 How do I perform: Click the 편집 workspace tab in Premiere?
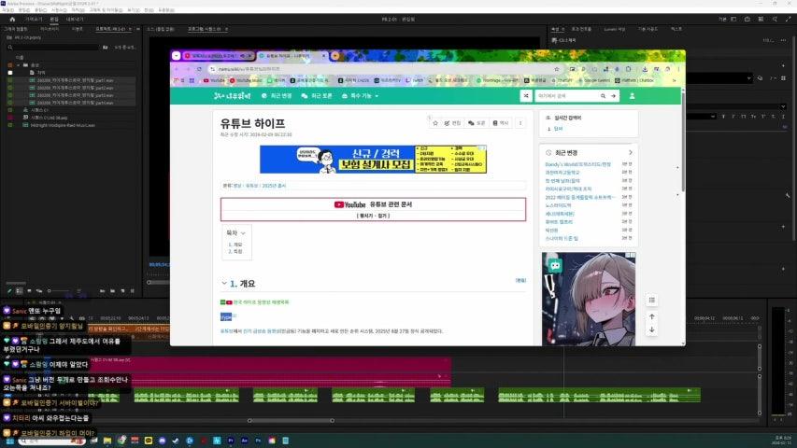coord(54,19)
